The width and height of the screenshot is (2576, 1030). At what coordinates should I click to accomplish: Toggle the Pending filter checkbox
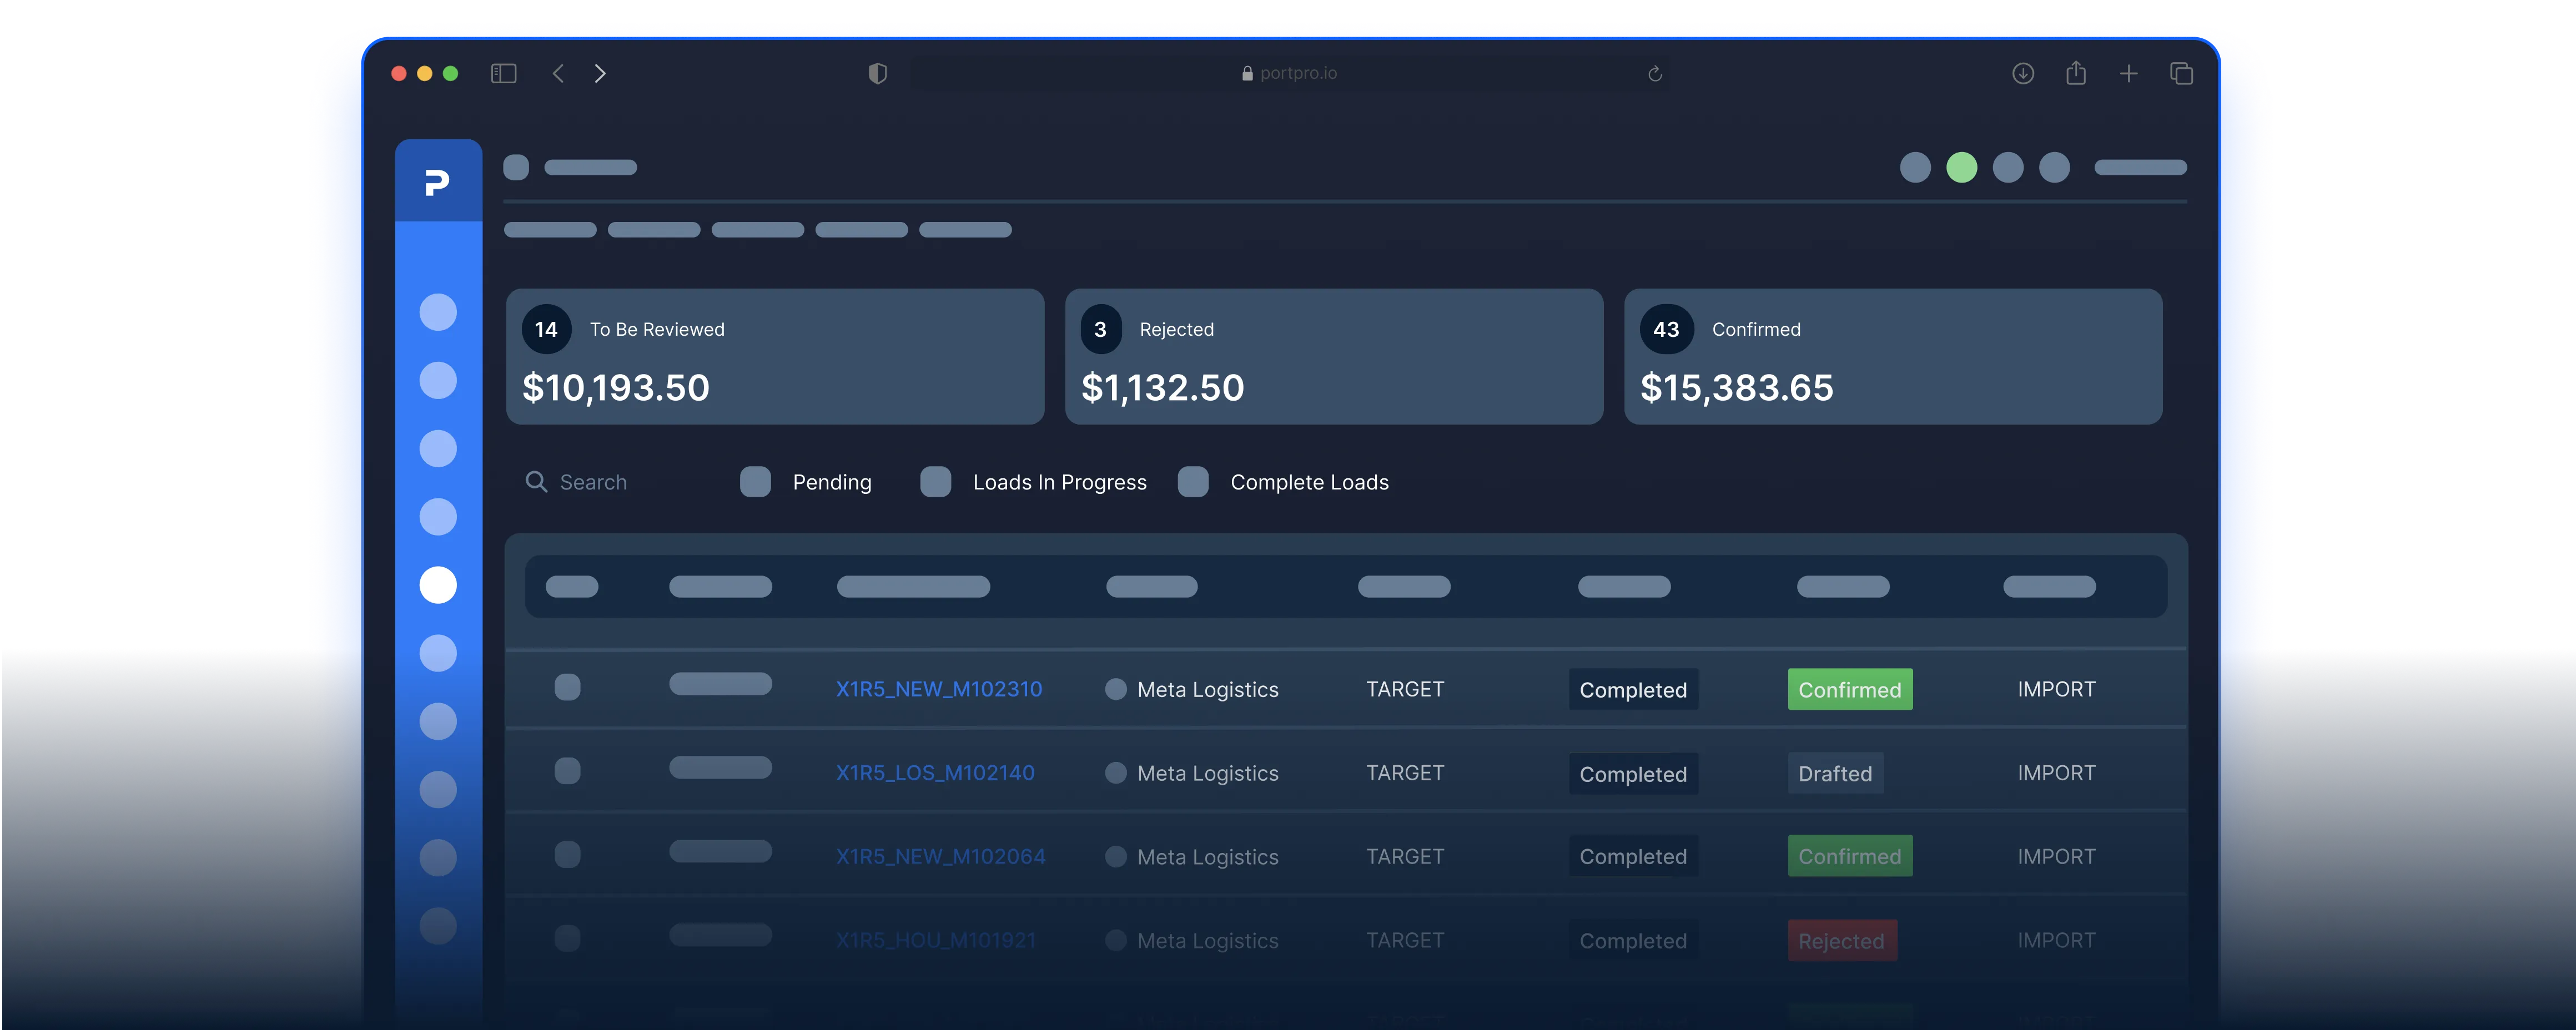coord(755,482)
